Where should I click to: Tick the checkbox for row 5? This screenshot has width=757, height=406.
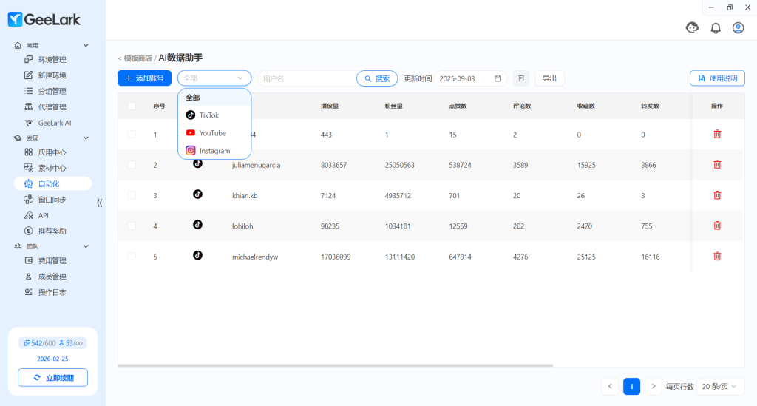[x=132, y=256]
